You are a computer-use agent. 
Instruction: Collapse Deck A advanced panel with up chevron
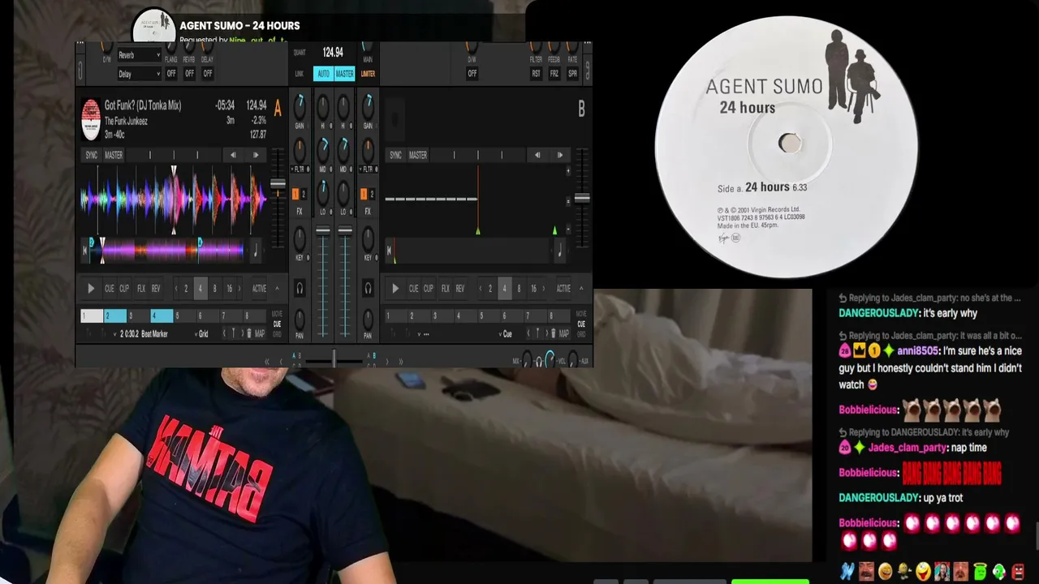[277, 289]
